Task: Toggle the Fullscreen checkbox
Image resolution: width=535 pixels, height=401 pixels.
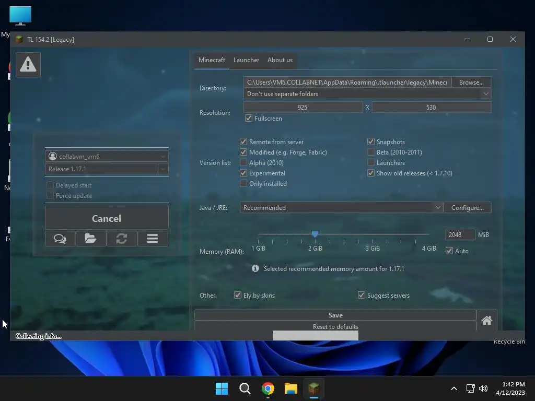Action: tap(249, 119)
